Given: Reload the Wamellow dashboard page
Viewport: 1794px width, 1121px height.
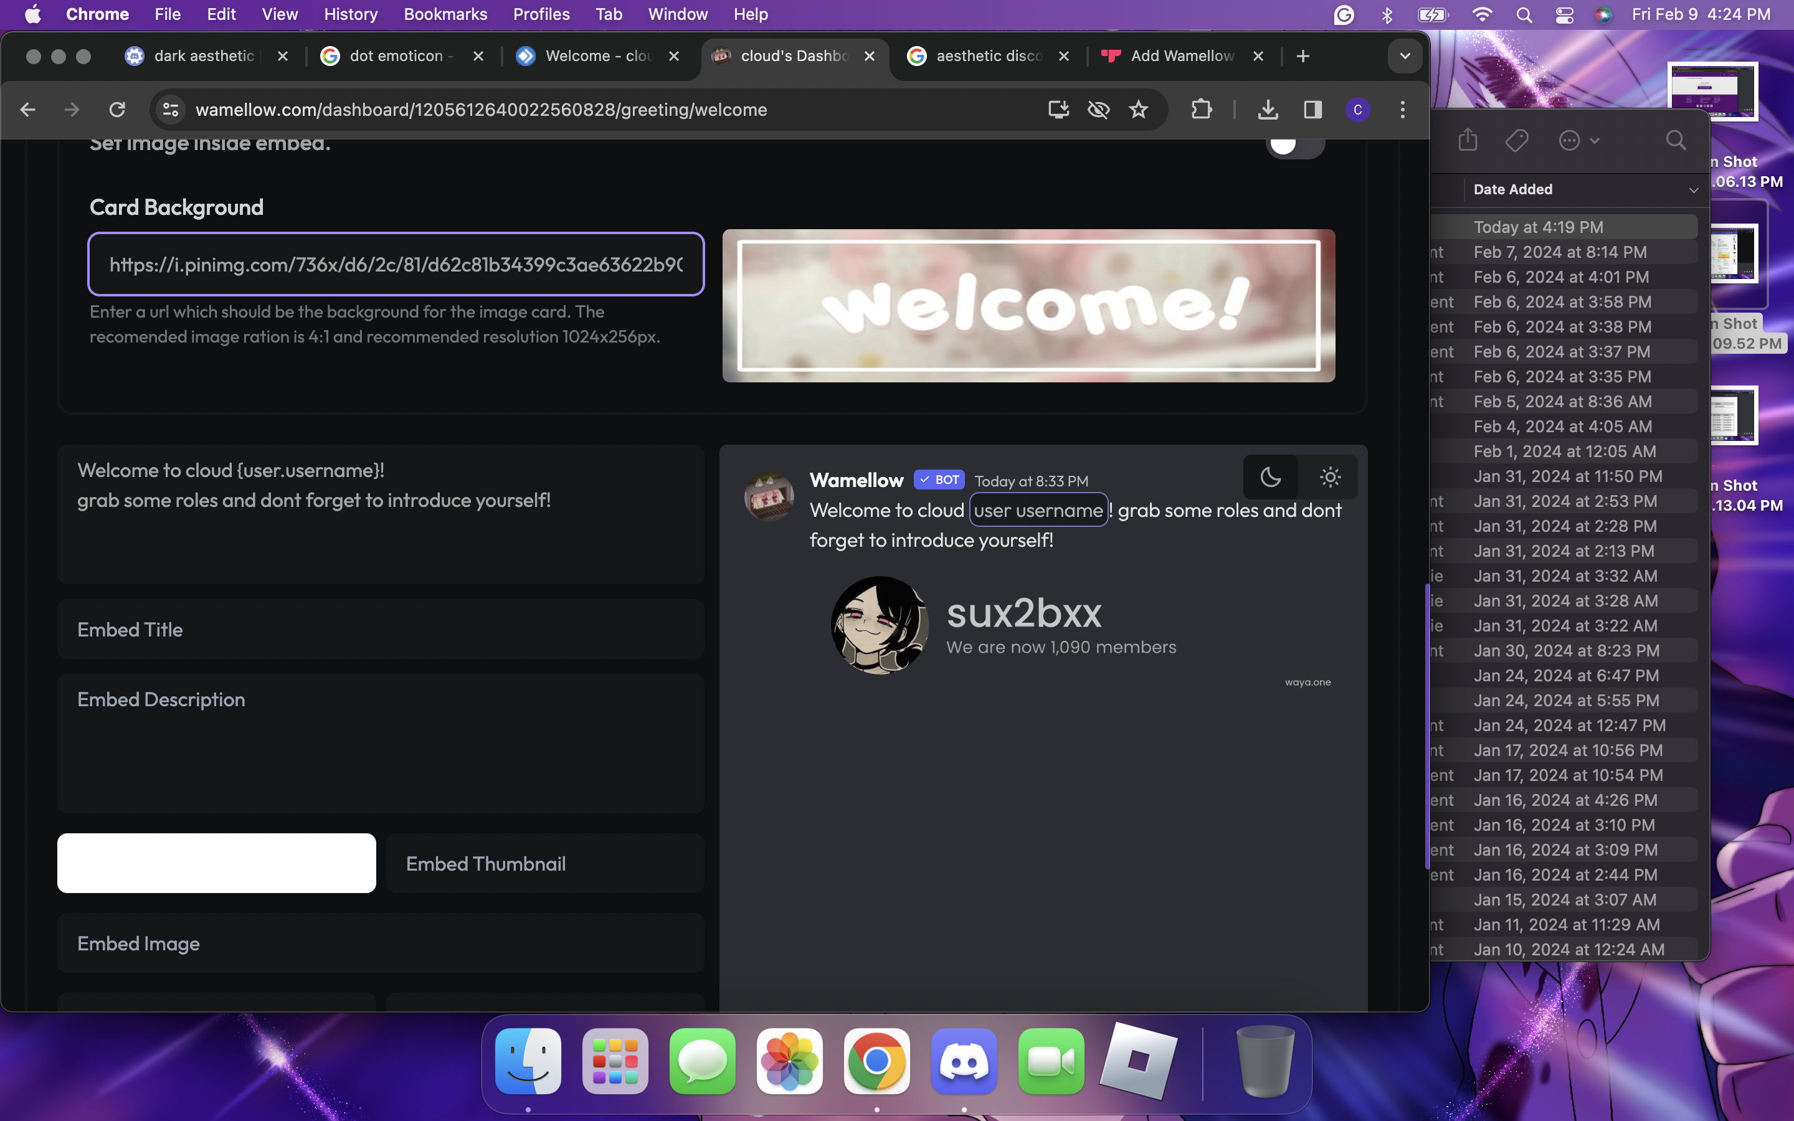Looking at the screenshot, I should click(x=117, y=110).
